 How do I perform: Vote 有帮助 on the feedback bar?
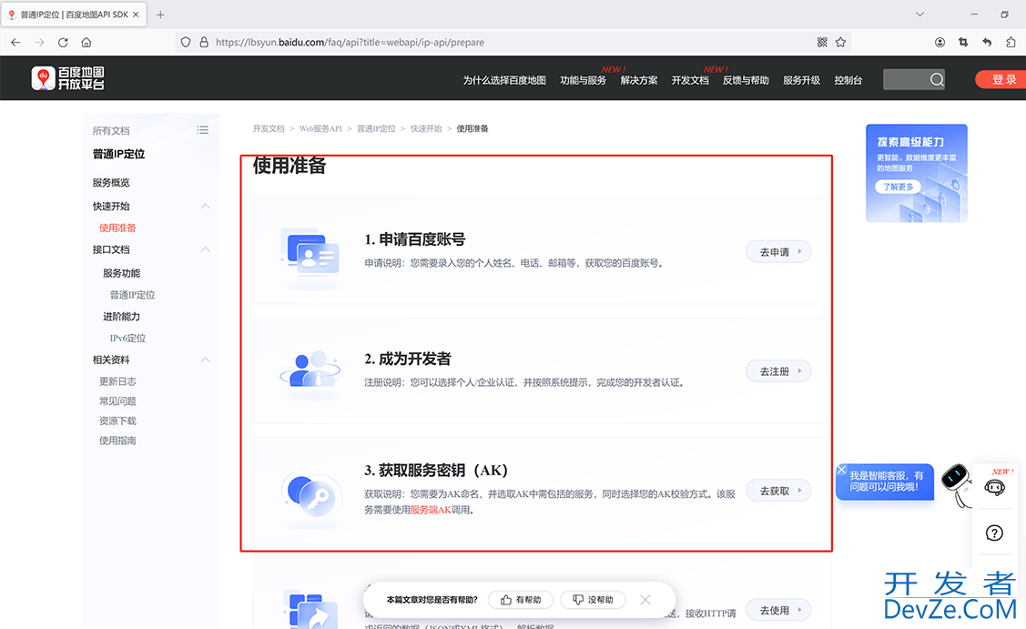(521, 600)
